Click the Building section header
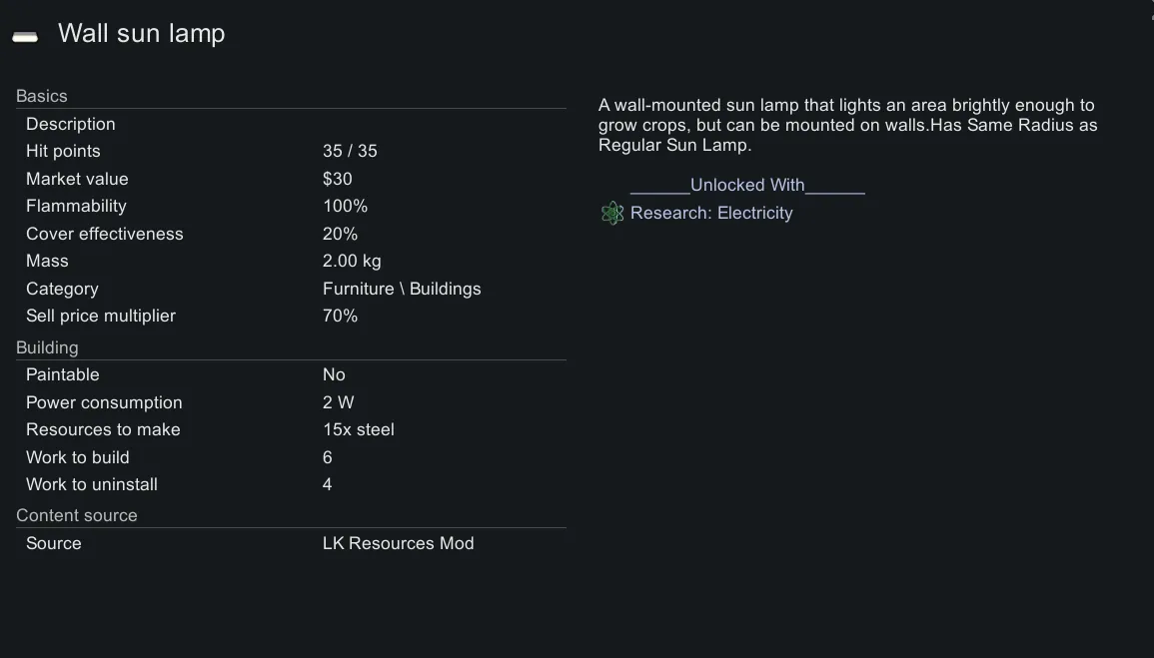The height and width of the screenshot is (658, 1154). (x=47, y=347)
